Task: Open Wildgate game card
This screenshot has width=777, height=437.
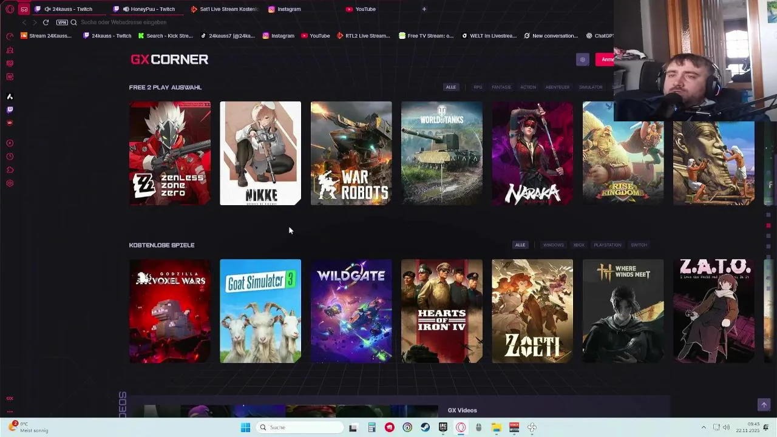Action: (x=351, y=311)
